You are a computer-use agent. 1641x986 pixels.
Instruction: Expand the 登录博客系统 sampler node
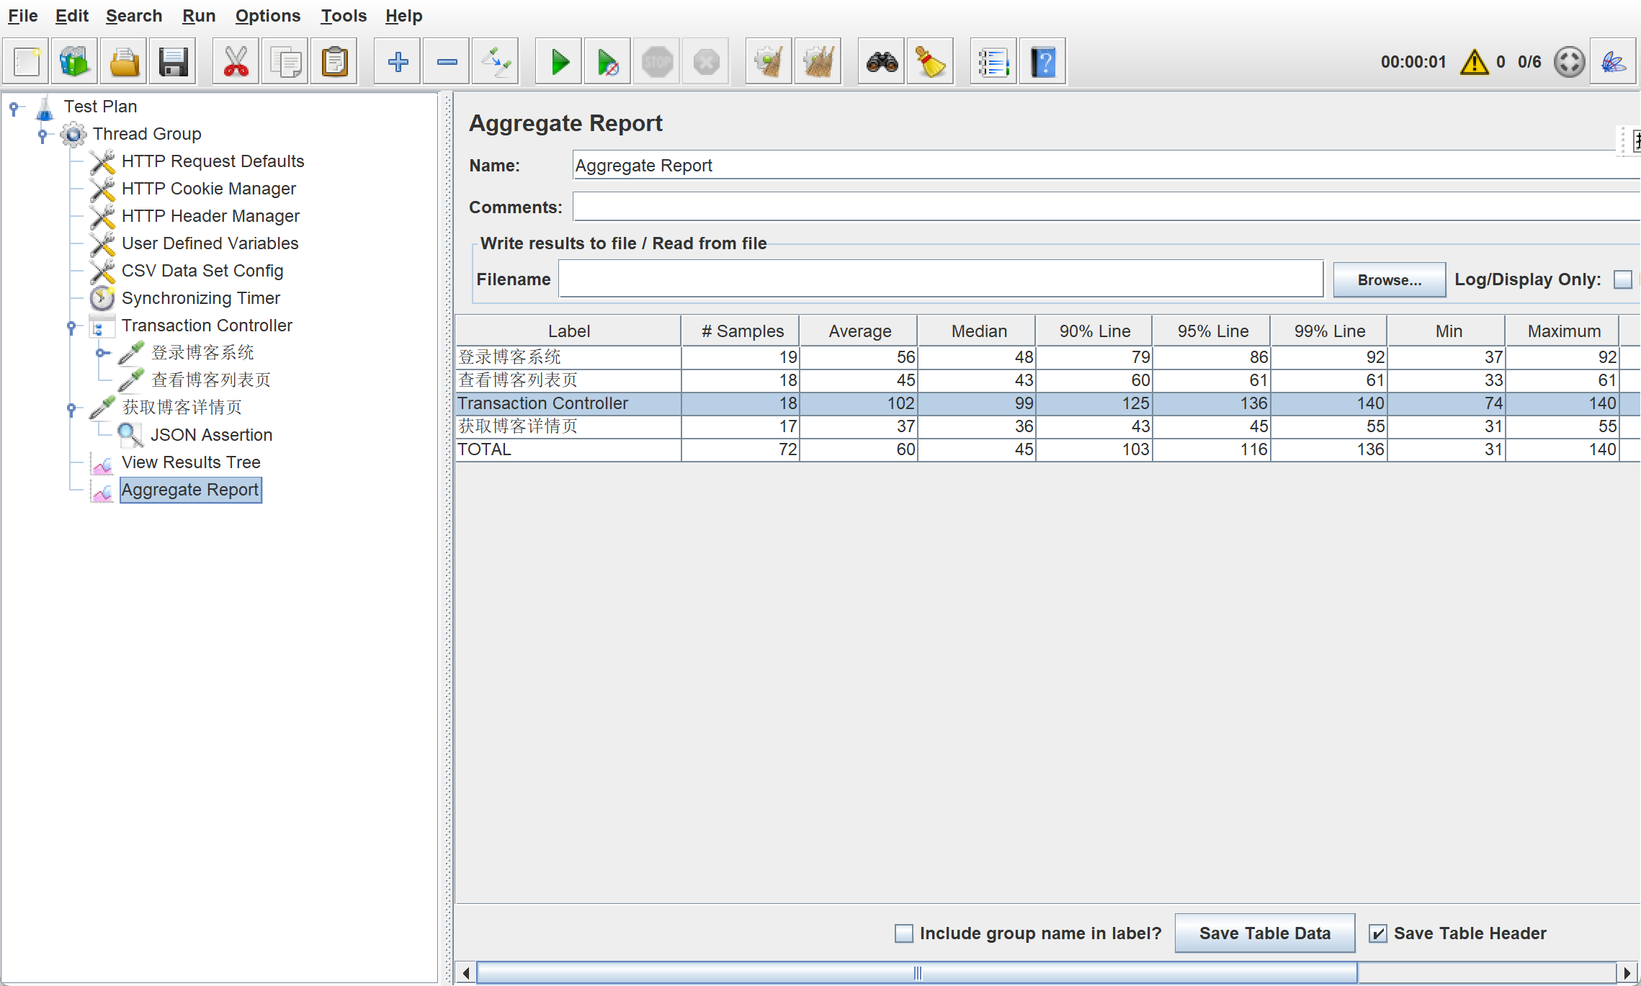[102, 353]
